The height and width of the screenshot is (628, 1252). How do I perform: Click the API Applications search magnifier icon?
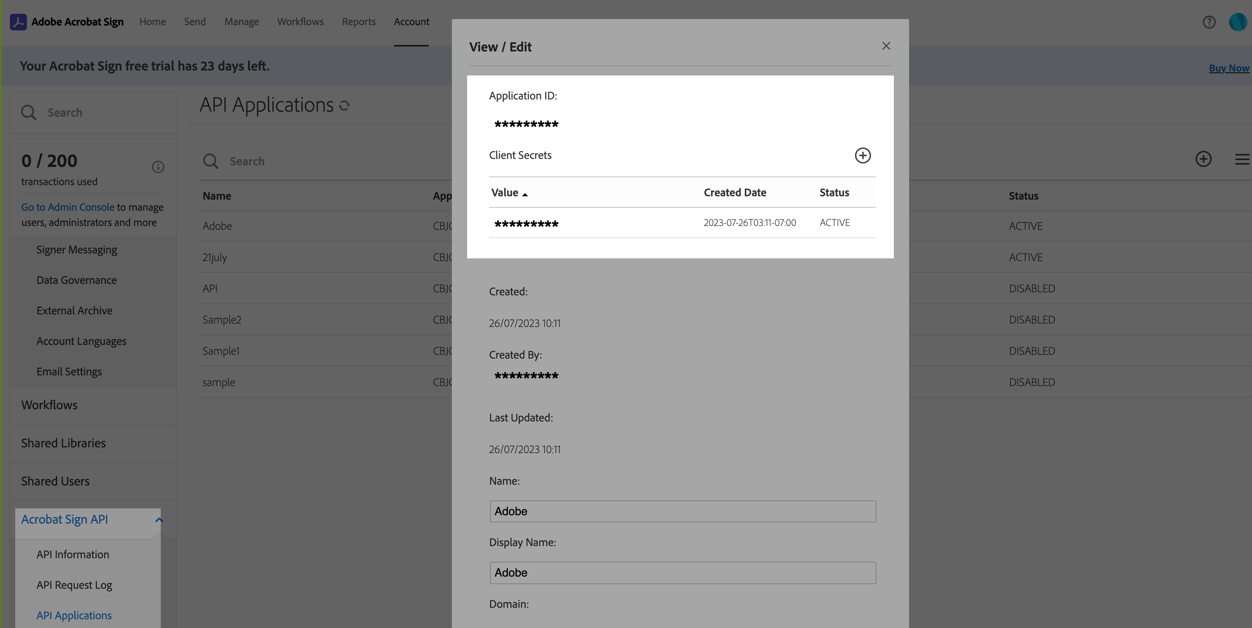(x=210, y=161)
